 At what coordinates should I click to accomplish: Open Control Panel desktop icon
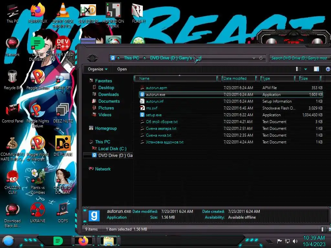(x=13, y=113)
